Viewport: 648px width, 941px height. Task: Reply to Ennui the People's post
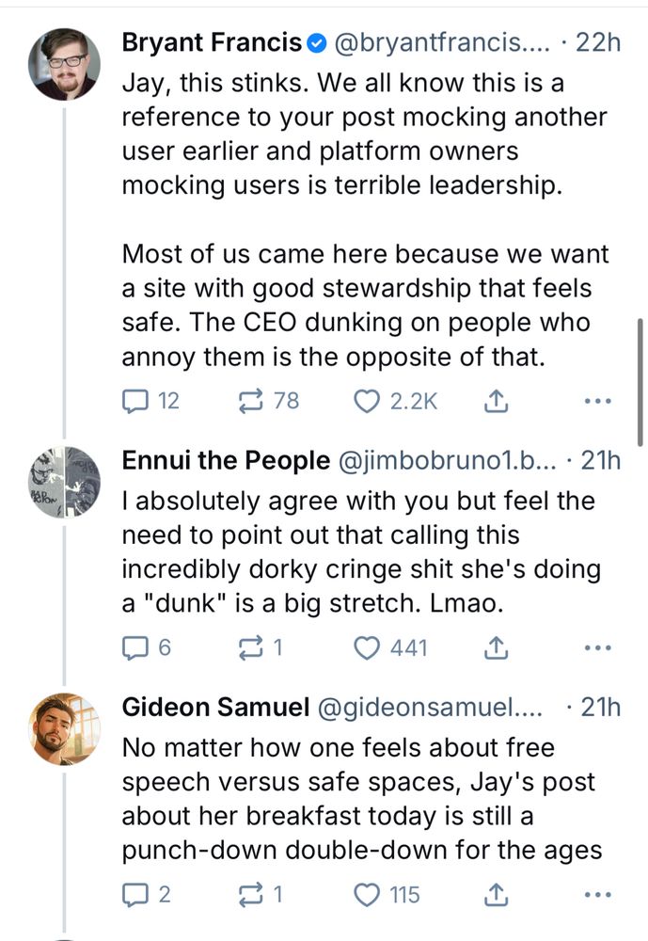pos(136,647)
